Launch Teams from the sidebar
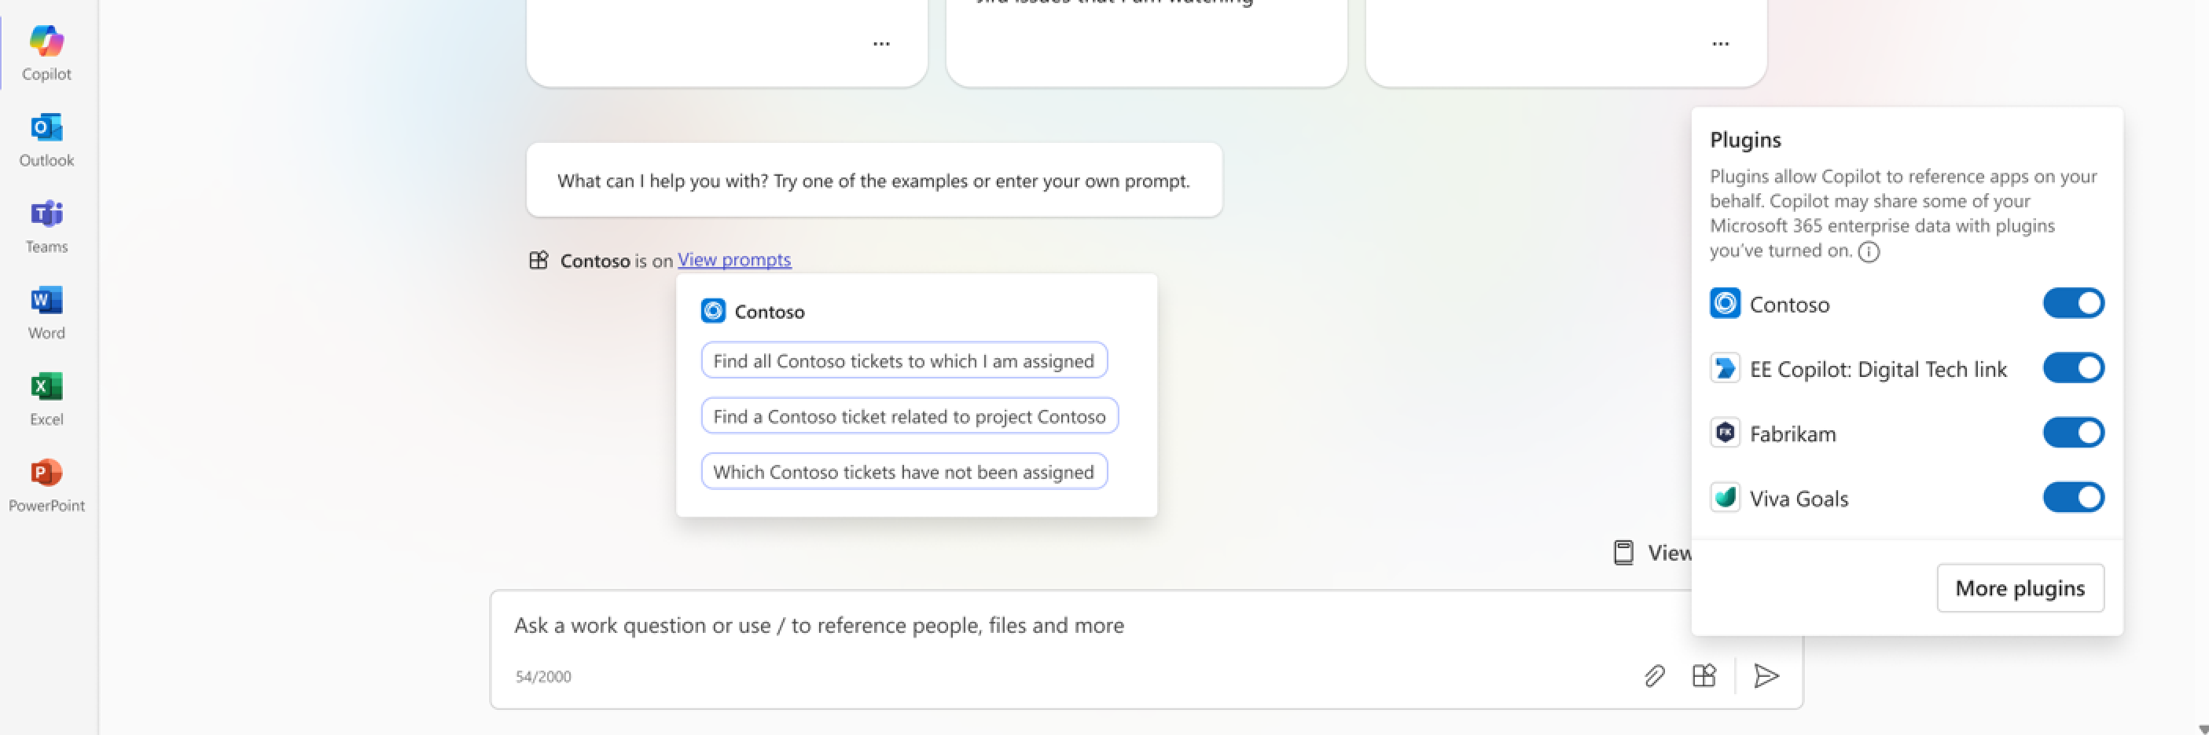This screenshot has width=2209, height=735. click(46, 225)
